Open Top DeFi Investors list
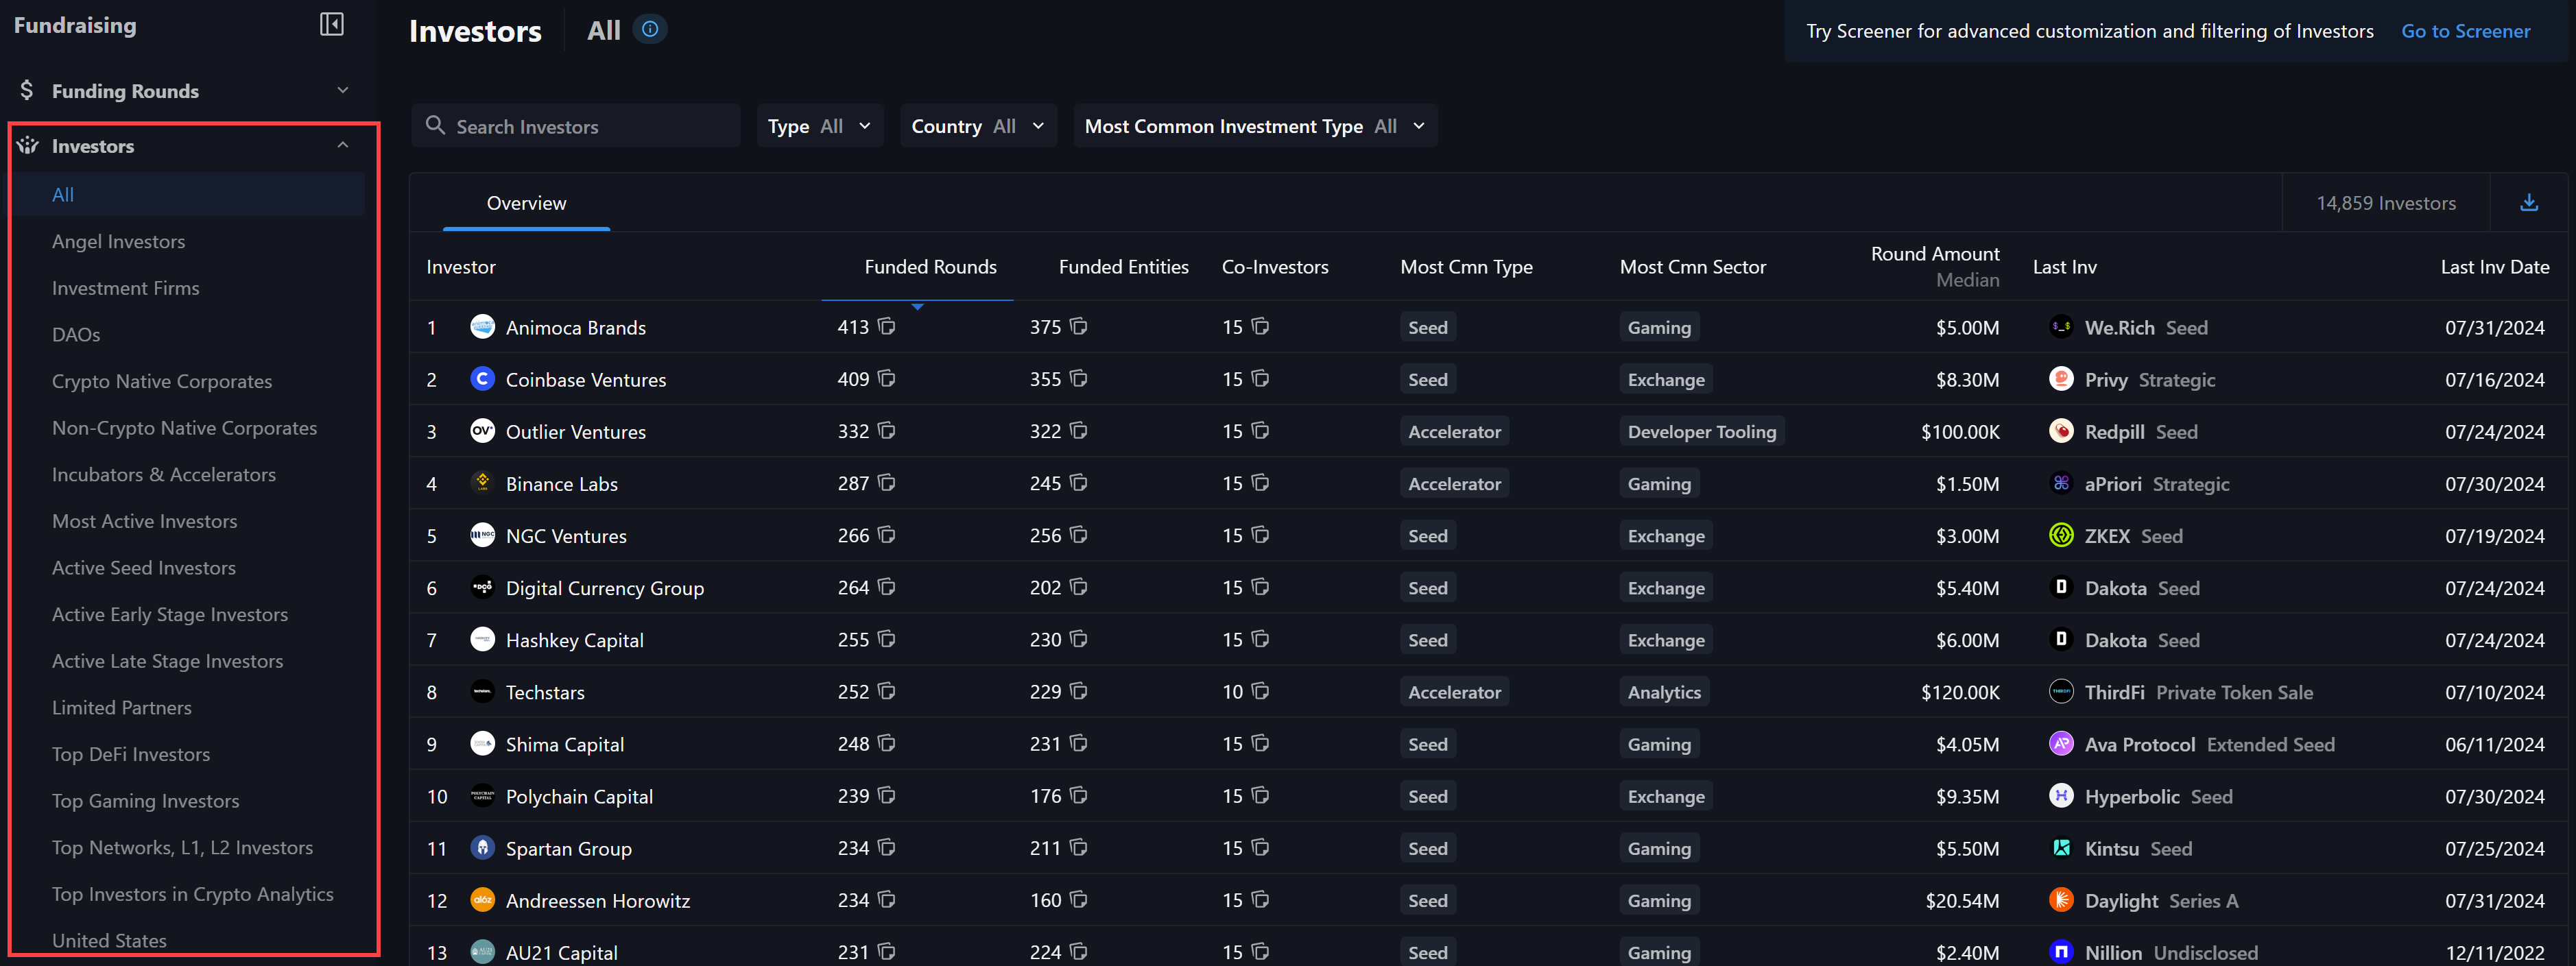 131,754
